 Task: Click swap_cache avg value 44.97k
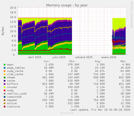click(100, 71)
